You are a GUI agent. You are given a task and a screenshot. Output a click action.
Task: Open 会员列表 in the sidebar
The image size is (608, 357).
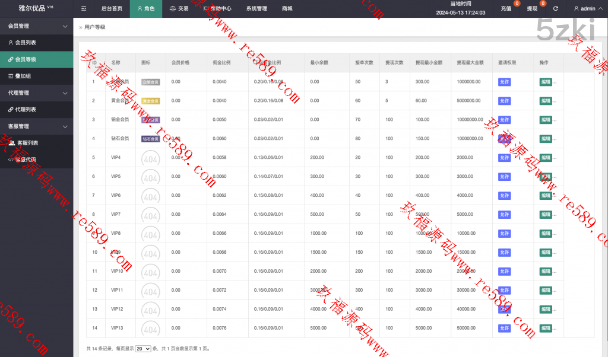tap(26, 43)
